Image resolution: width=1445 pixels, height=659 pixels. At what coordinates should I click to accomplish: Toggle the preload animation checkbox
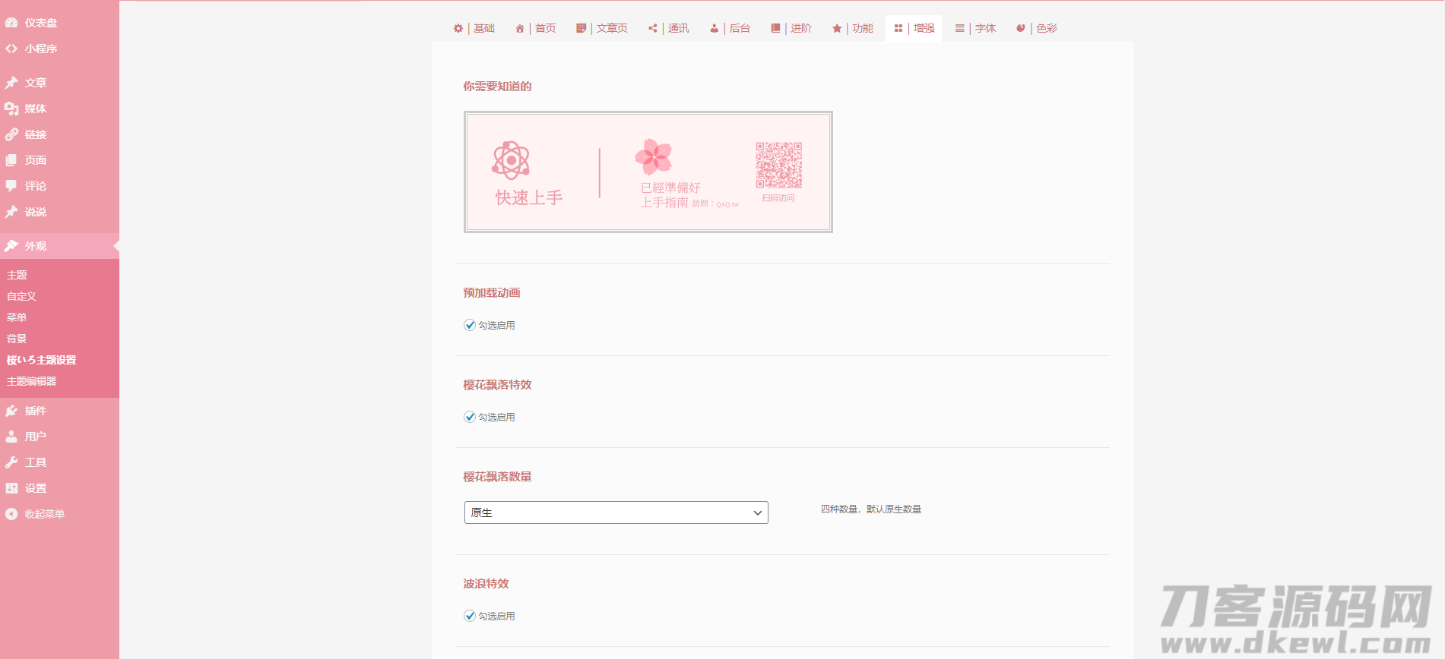(x=470, y=325)
